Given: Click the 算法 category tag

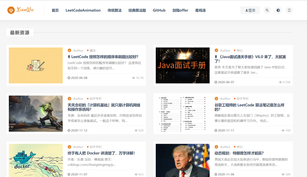Looking at the screenshot, I should click(93, 50).
